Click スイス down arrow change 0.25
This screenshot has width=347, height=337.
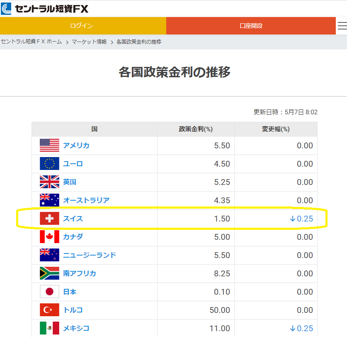tap(301, 219)
